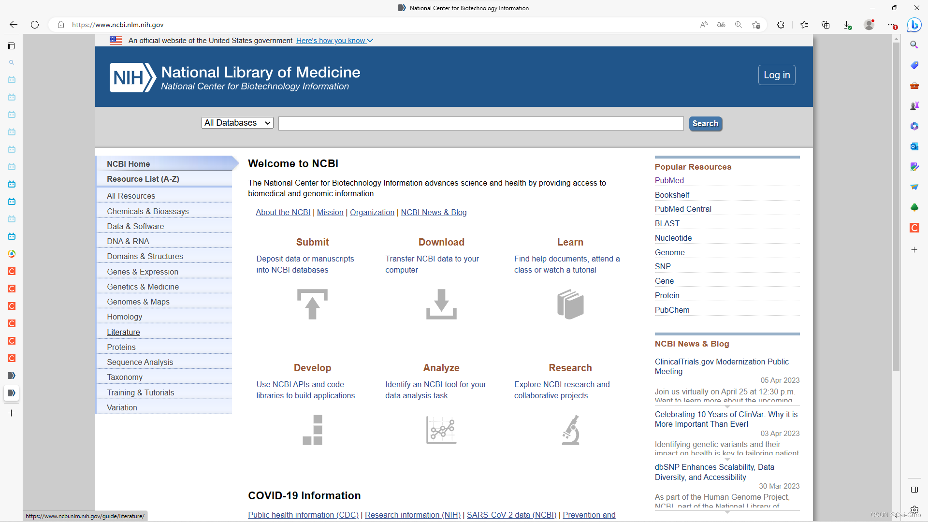Click the Download arrow icon

click(441, 304)
